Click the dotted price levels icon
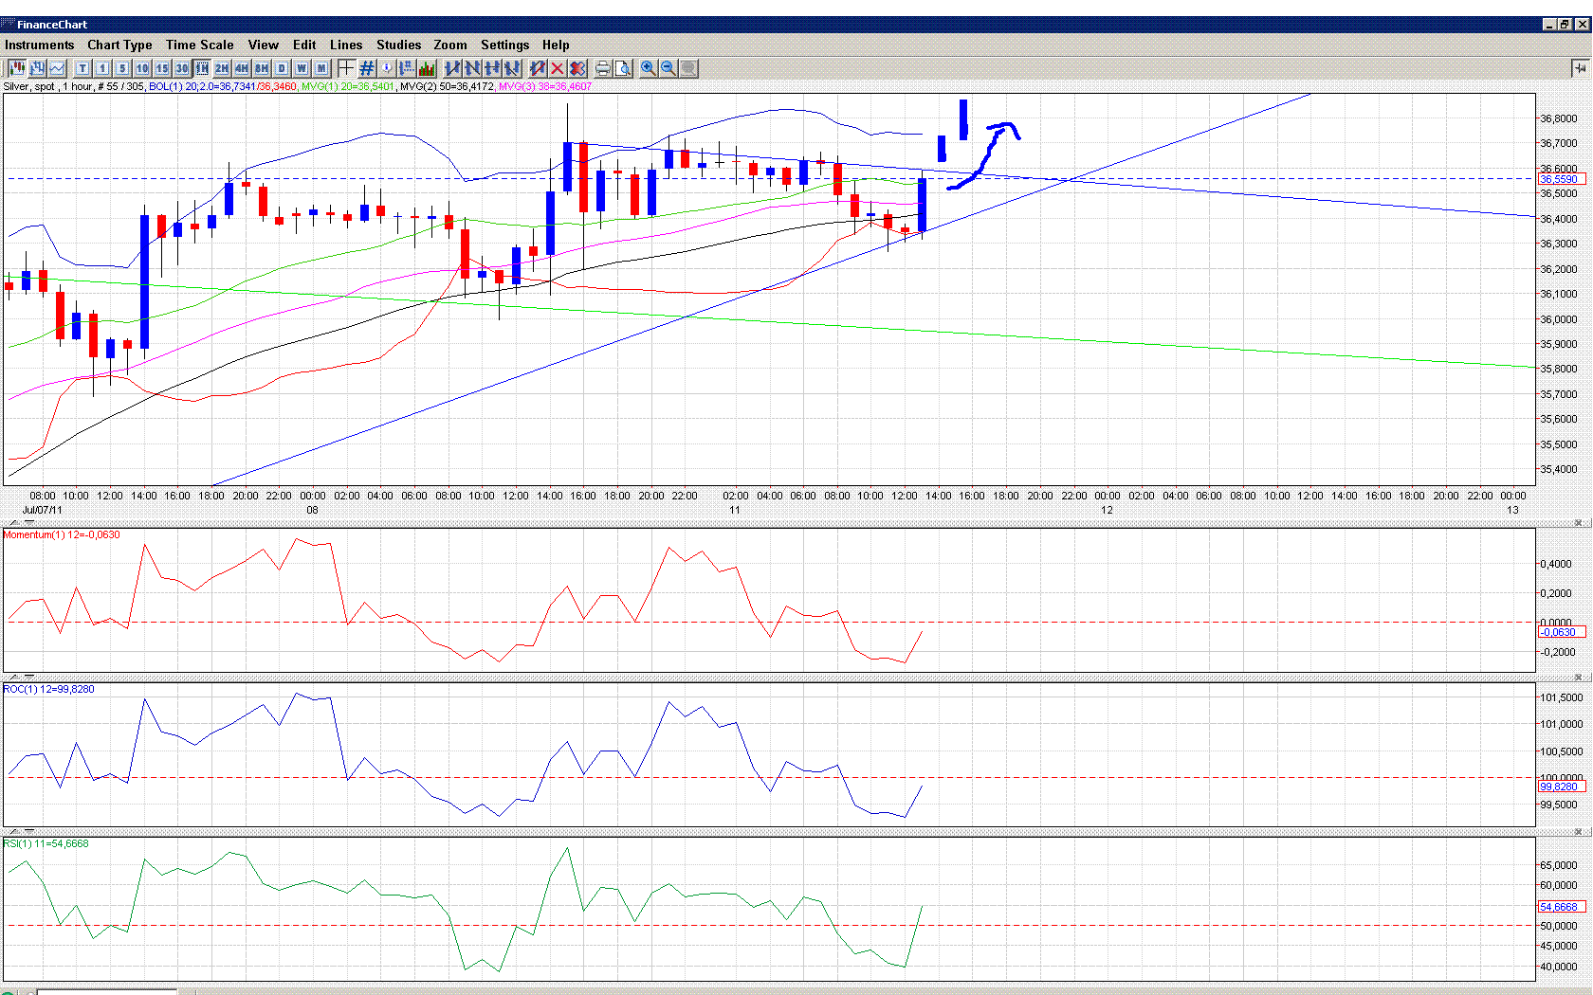Viewport: 1593px width, 995px height. click(x=407, y=68)
